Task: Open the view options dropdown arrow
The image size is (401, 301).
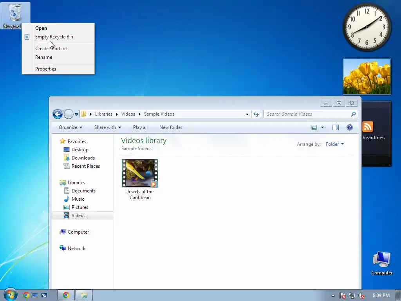Action: point(323,127)
